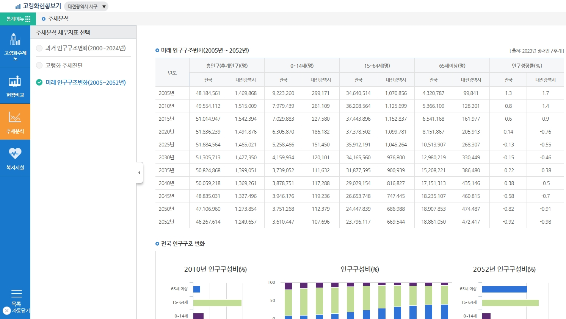Click the 미래 인구구조변화(2005년 ~ 2052년) section title
The width and height of the screenshot is (566, 319).
tap(205, 50)
